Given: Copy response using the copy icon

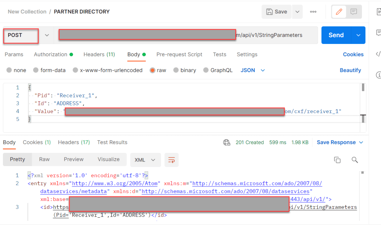Looking at the screenshot, I should [x=337, y=160].
